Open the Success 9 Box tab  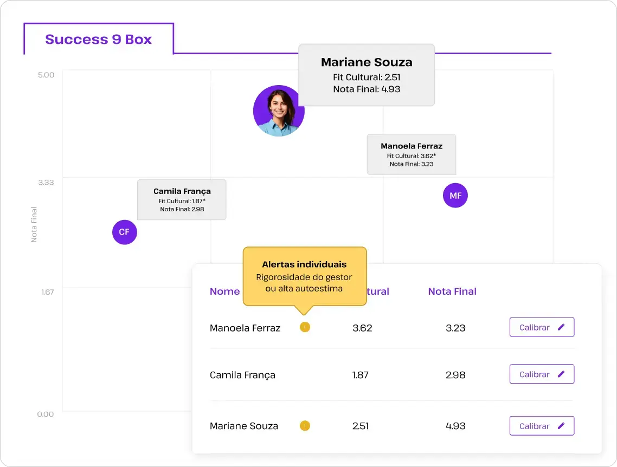pos(98,39)
